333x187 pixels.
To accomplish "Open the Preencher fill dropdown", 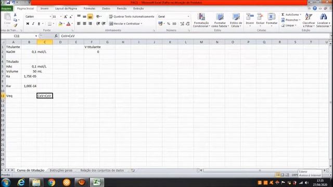I will tap(291, 20).
